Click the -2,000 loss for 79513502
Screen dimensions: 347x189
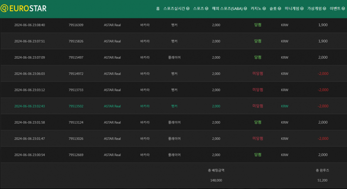pos(323,106)
